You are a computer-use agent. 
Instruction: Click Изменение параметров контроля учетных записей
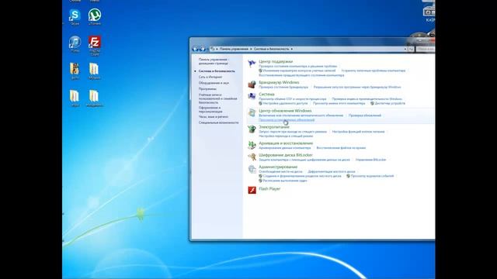point(299,71)
